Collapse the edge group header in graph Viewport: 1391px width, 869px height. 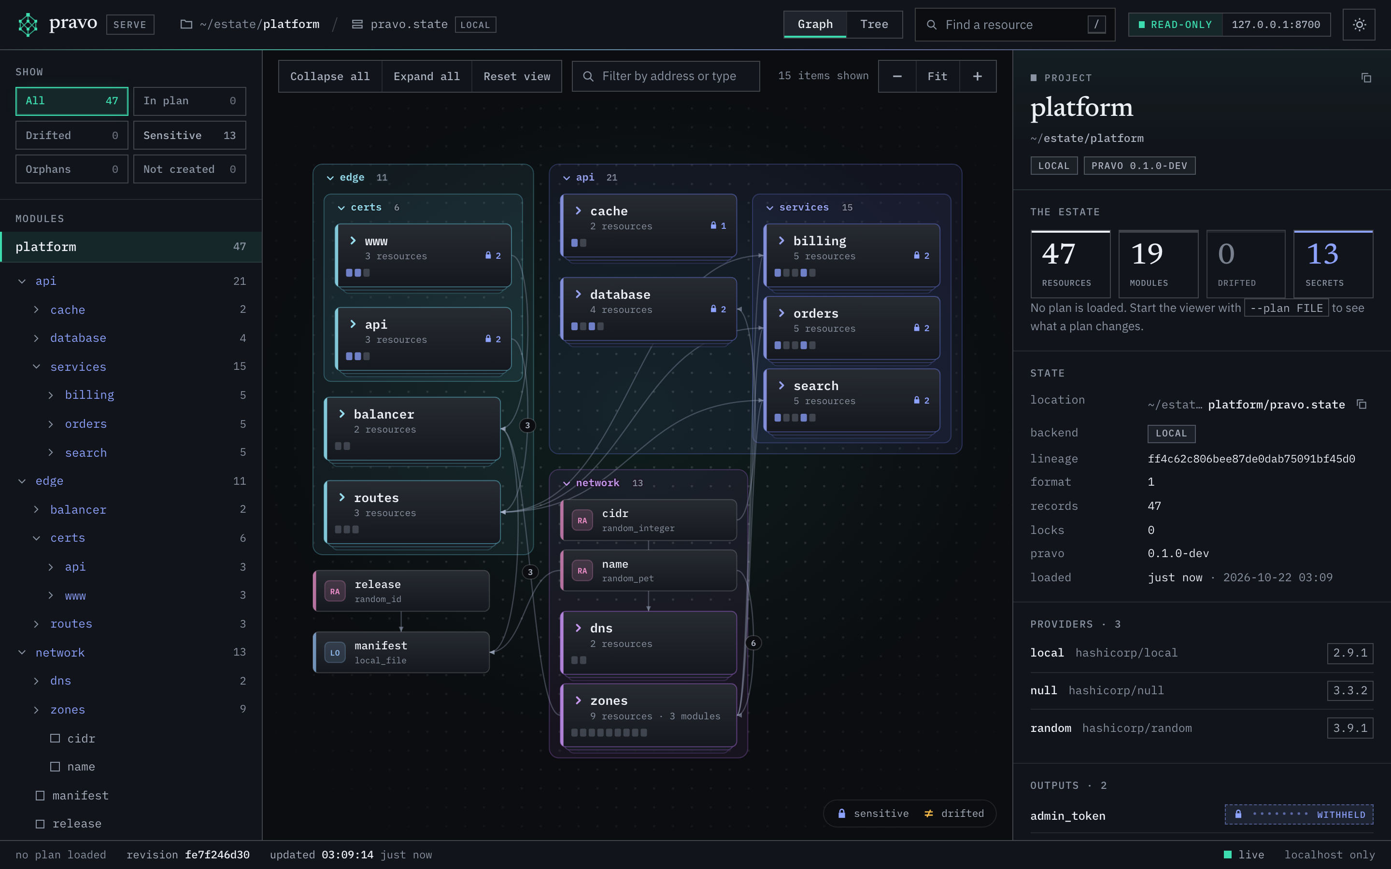[x=330, y=178]
